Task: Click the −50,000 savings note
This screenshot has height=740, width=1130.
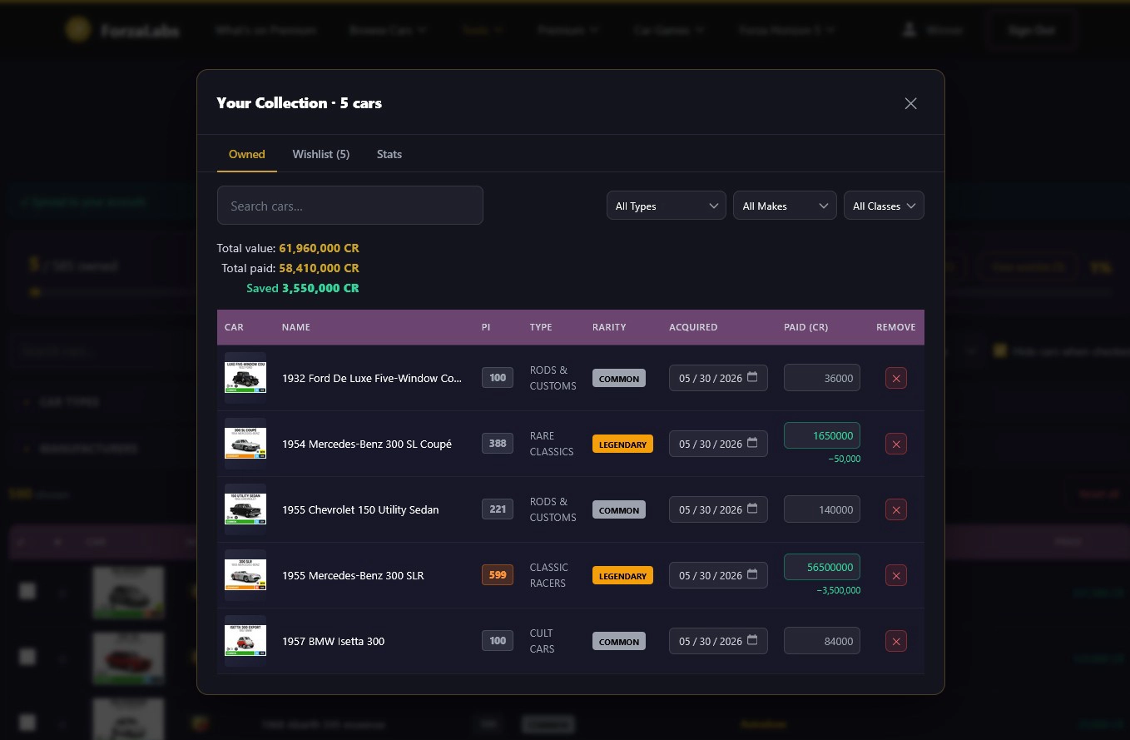Action: coord(845,459)
